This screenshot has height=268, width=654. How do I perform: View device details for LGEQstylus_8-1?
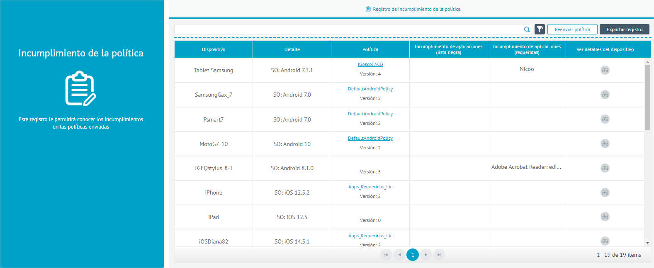[605, 168]
